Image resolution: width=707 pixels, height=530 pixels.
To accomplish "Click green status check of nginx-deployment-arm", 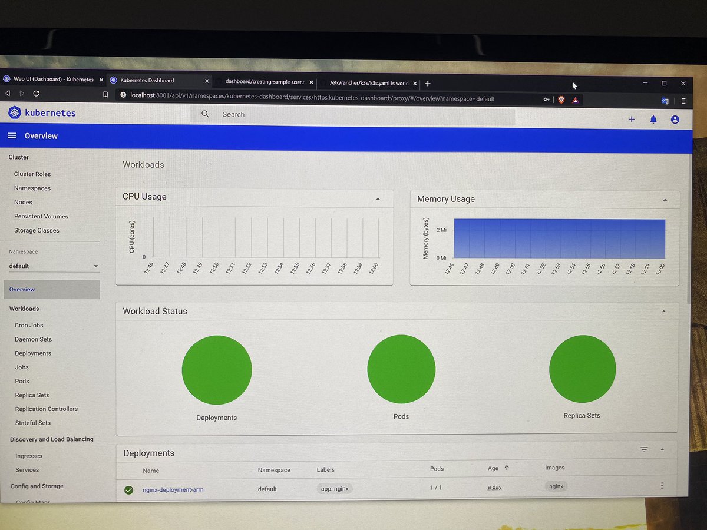I will click(x=128, y=490).
